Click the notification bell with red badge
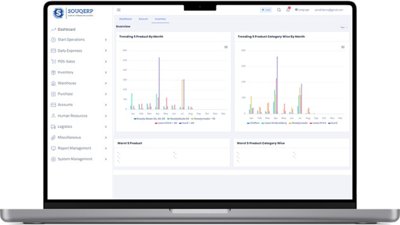 coord(287,10)
